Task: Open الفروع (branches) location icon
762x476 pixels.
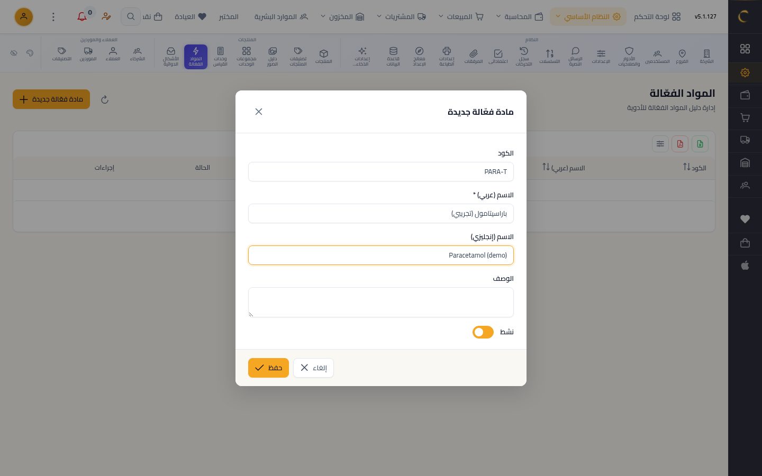Action: pyautogui.click(x=682, y=56)
